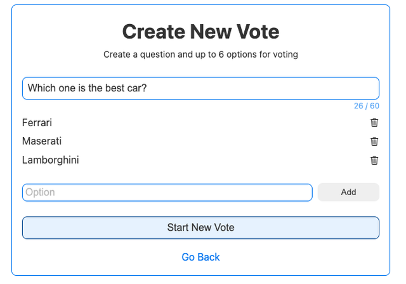
Task: Remove Lamborghini using its trash icon
Action: [x=374, y=160]
